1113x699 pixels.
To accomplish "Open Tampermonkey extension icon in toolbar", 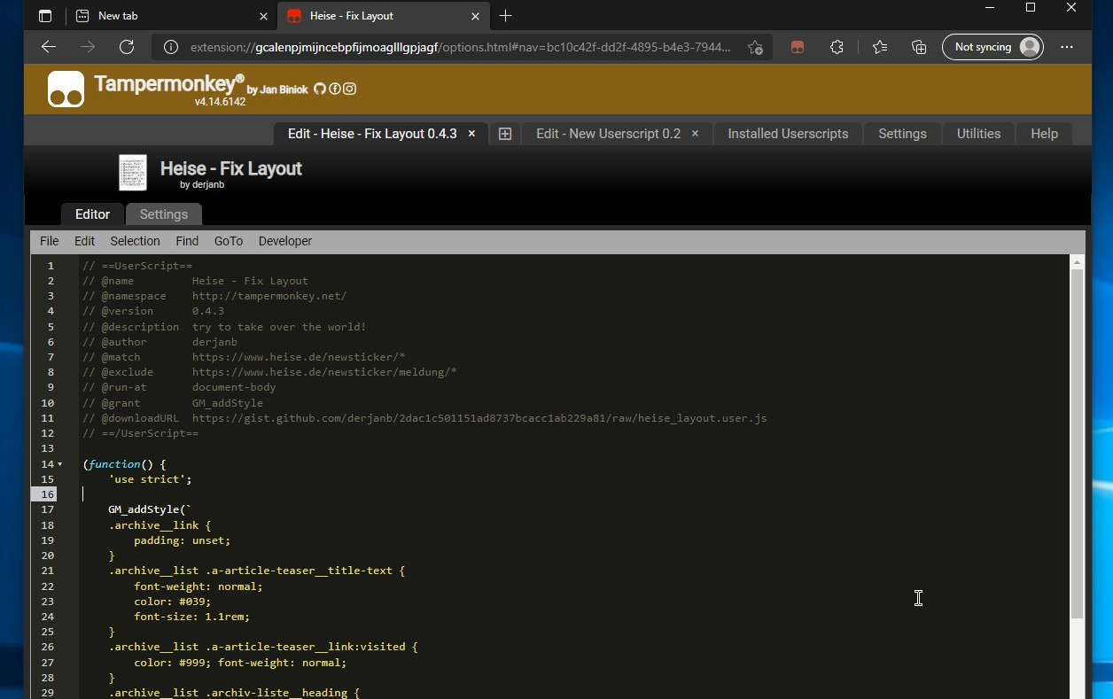I will click(x=798, y=47).
